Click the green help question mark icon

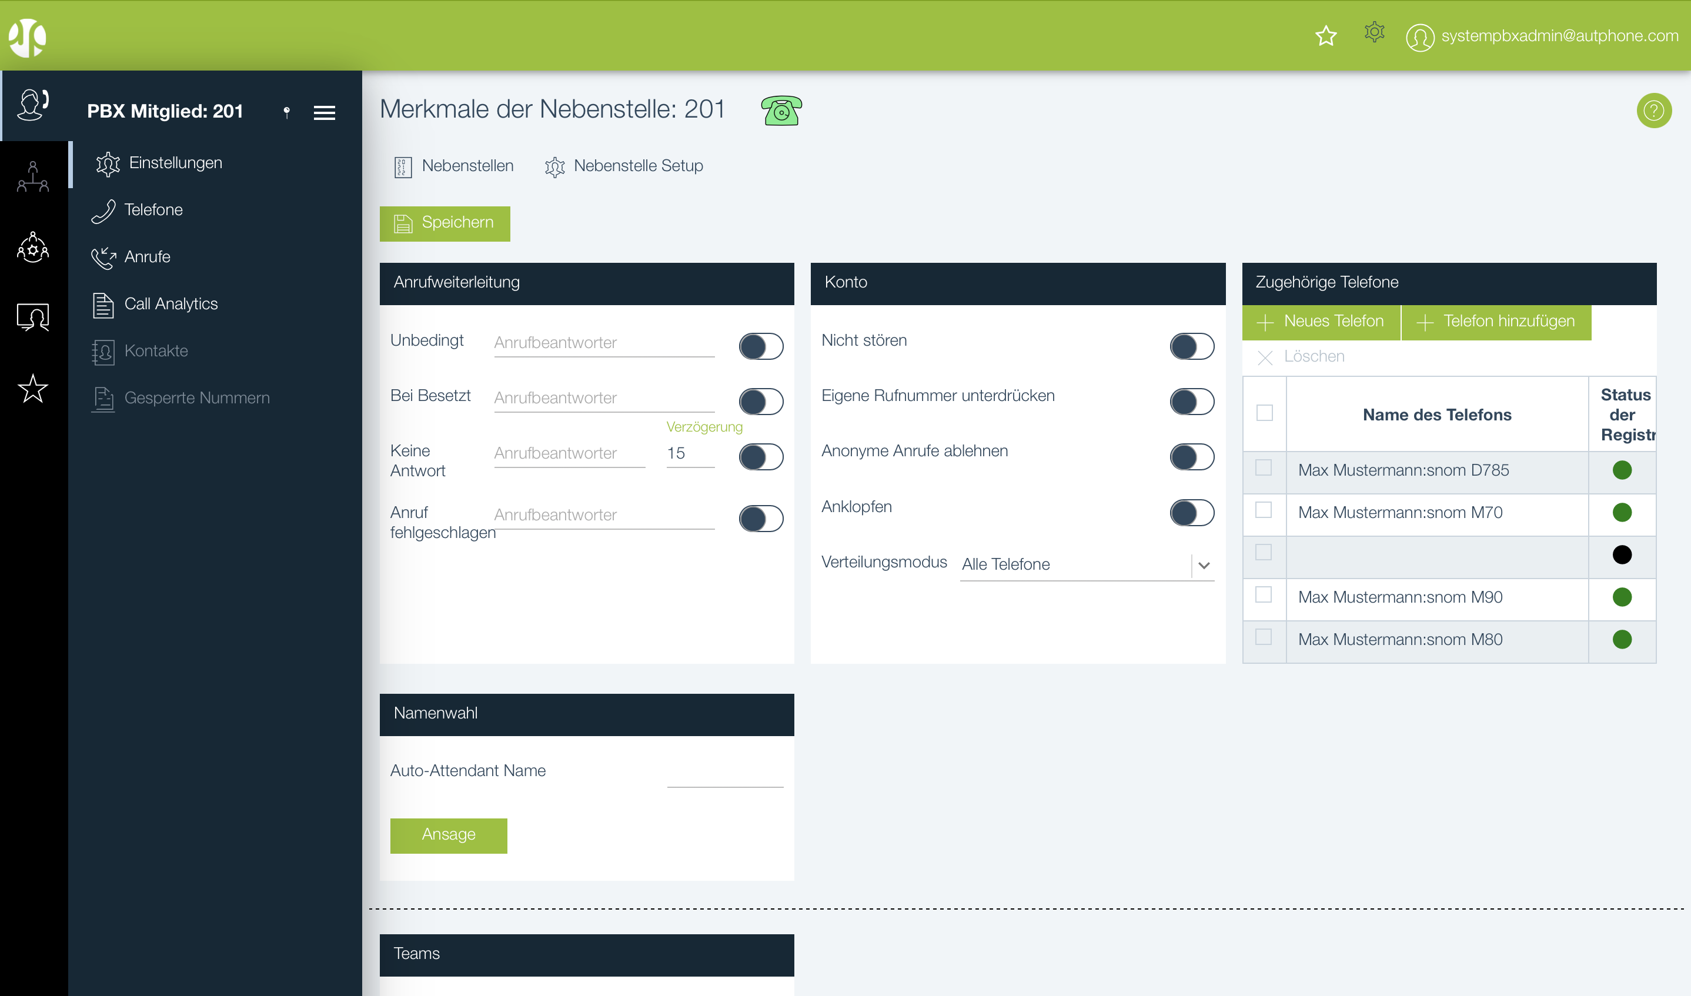(1653, 110)
